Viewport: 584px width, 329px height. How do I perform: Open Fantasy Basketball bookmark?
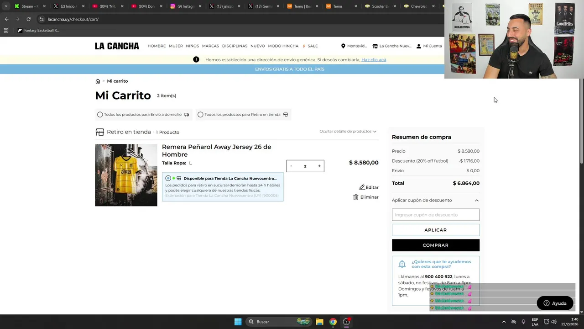[x=38, y=31]
